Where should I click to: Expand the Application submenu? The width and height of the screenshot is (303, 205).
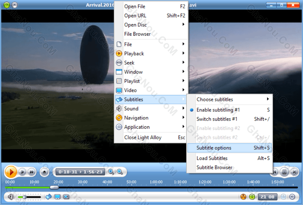(x=151, y=127)
